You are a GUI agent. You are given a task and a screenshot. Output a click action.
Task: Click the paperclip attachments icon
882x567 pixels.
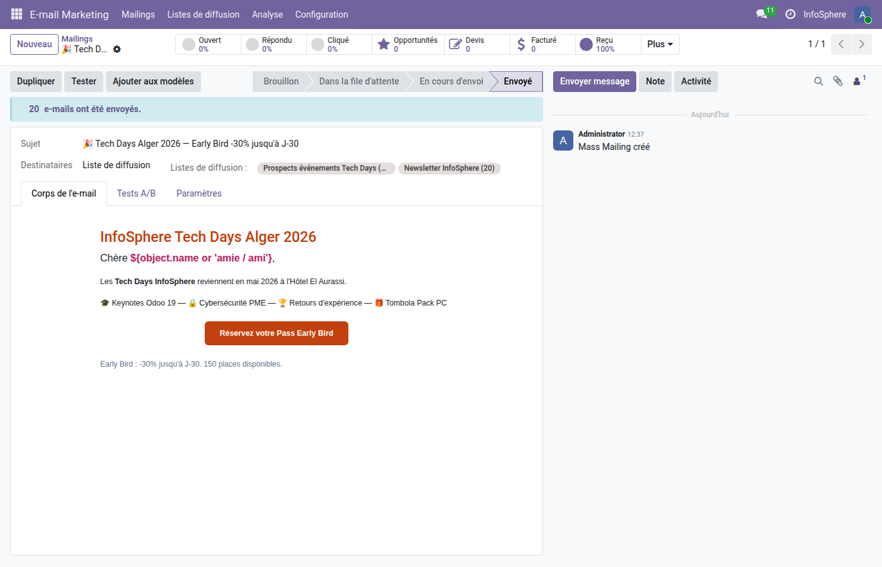[x=839, y=81]
